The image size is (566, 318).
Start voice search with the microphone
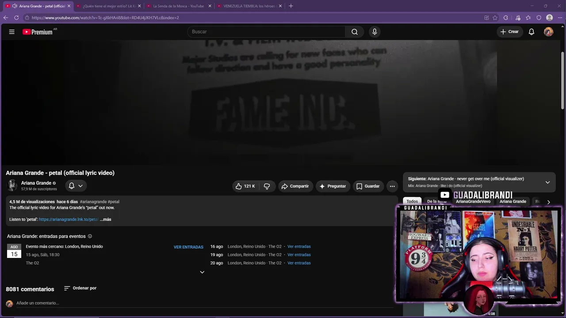tap(375, 32)
